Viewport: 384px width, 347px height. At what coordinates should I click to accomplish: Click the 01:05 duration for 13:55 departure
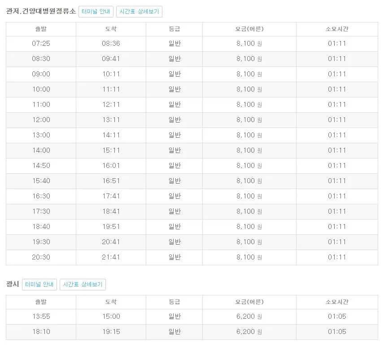337,316
